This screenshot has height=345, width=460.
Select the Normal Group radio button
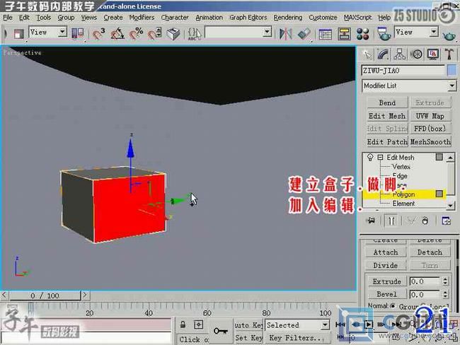[x=393, y=306]
